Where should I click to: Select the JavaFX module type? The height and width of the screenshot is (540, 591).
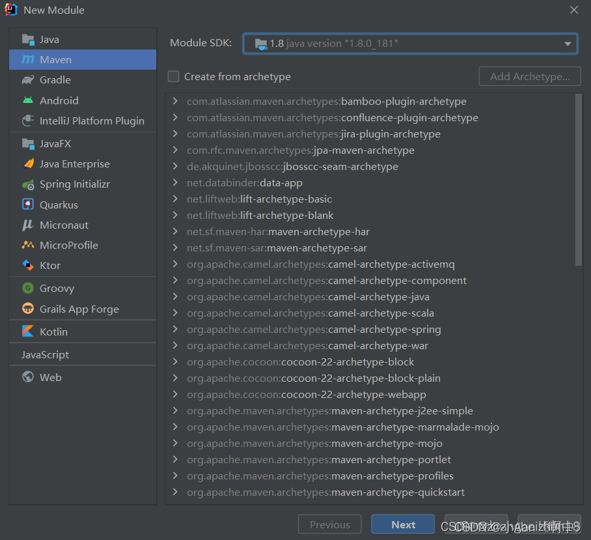pyautogui.click(x=56, y=143)
